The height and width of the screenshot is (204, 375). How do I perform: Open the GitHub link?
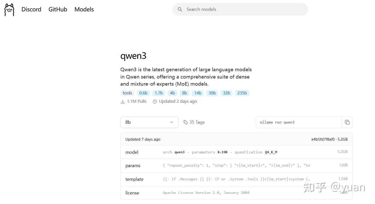coord(58,9)
